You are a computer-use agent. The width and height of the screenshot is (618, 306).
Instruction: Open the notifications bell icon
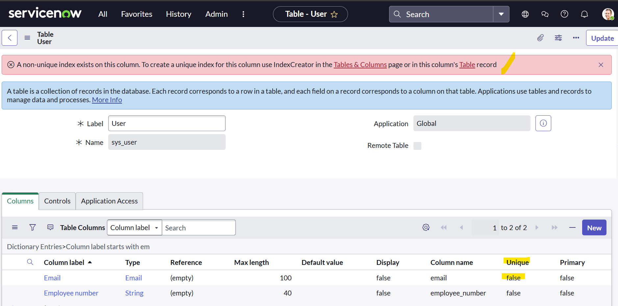pos(584,14)
